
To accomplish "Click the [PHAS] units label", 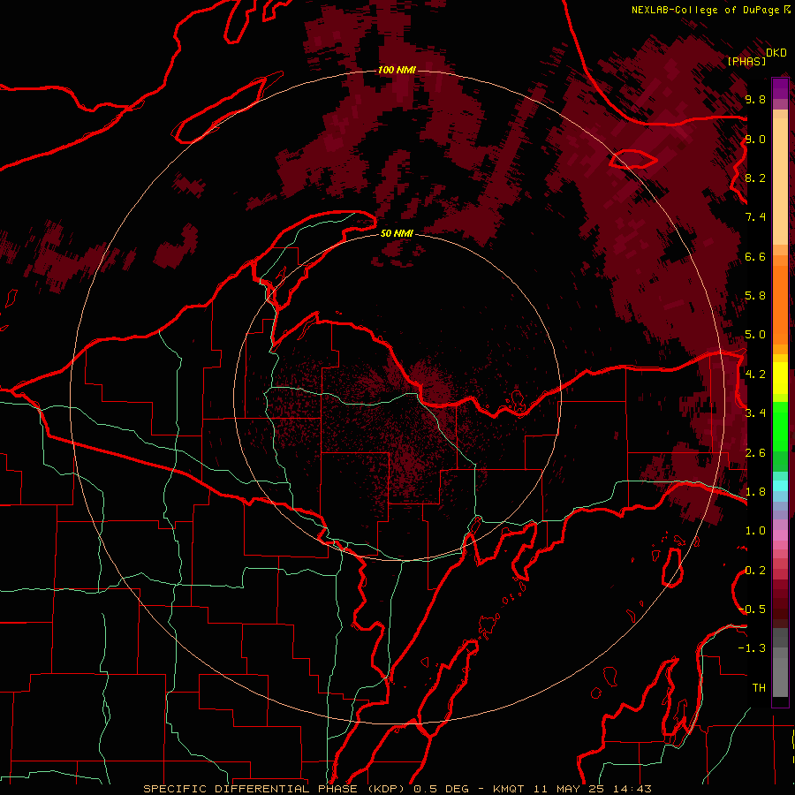I will 746,61.
